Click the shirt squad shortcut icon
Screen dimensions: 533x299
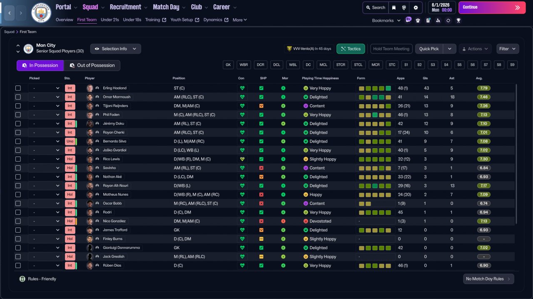418,20
